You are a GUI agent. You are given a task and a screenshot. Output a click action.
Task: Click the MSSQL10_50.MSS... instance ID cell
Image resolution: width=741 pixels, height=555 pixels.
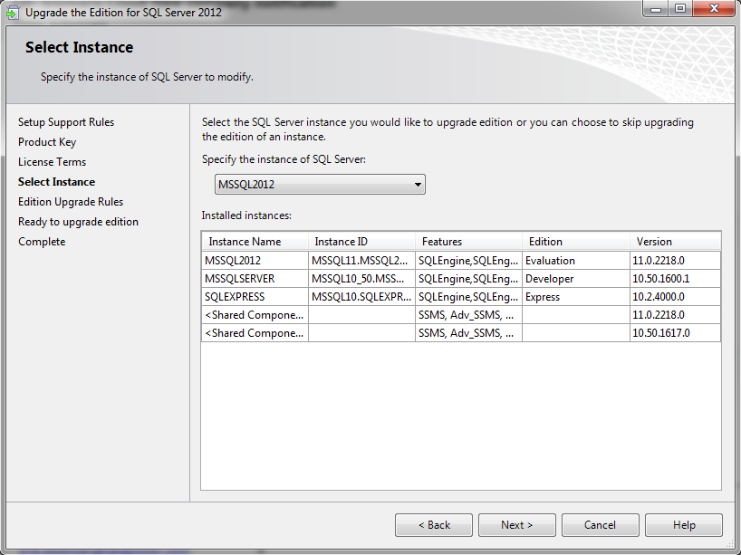coord(362,279)
